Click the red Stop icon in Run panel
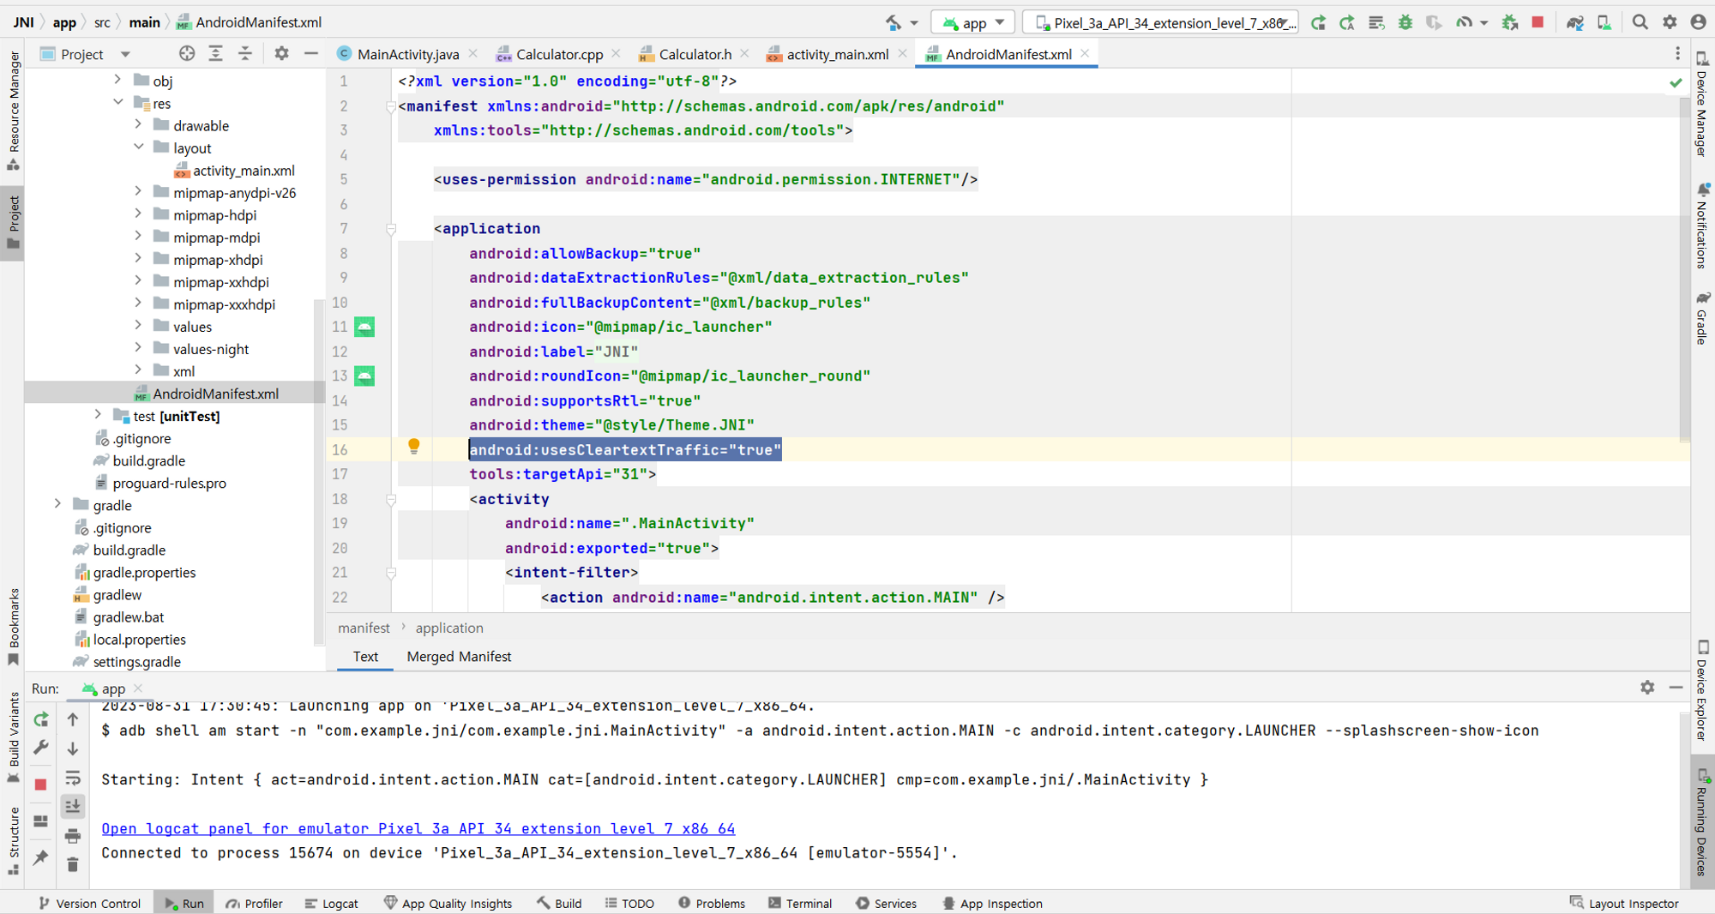 pyautogui.click(x=40, y=785)
